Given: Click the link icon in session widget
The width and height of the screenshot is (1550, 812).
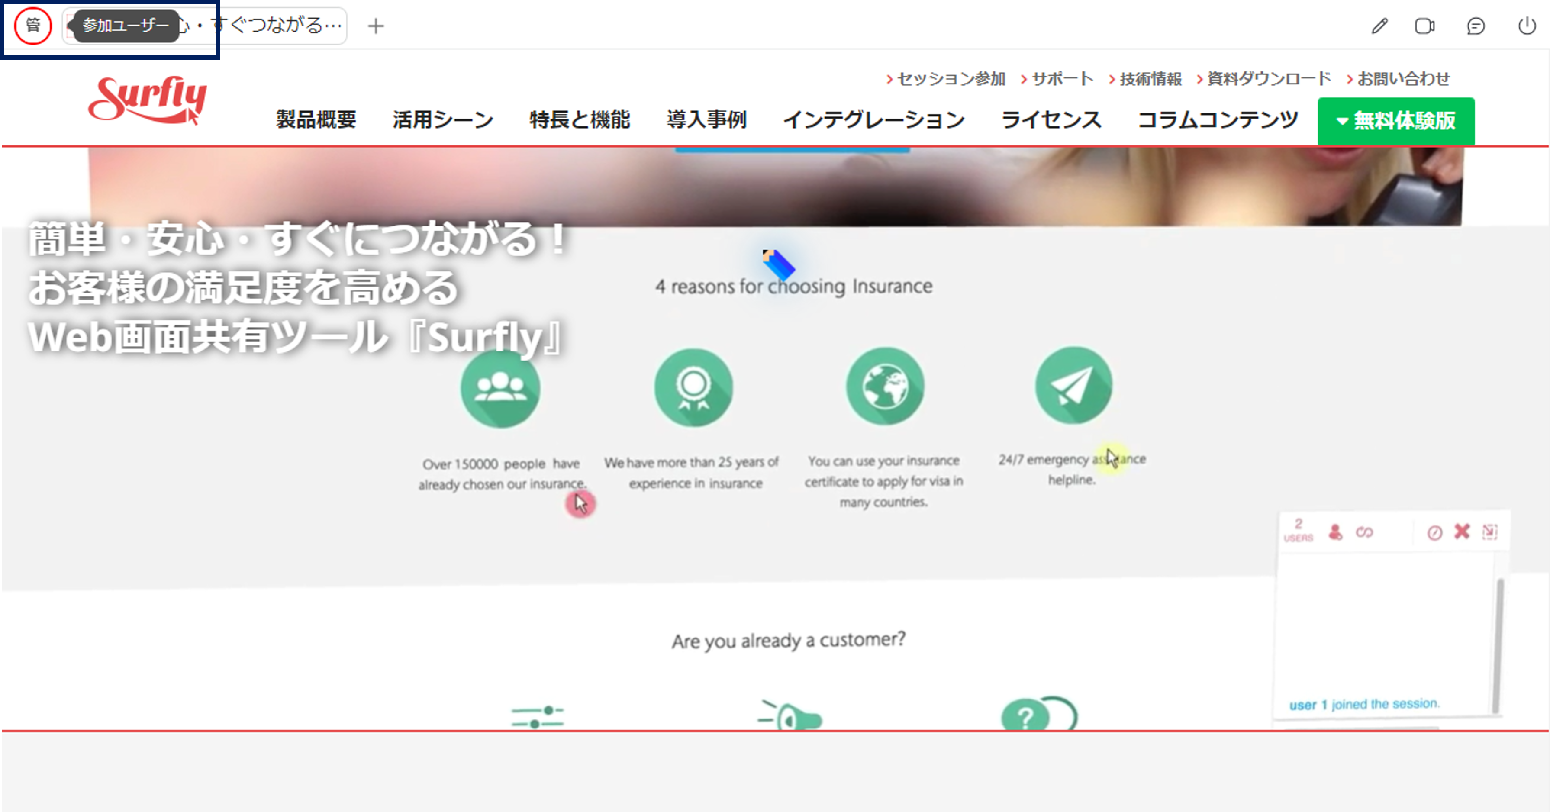Looking at the screenshot, I should (1364, 532).
